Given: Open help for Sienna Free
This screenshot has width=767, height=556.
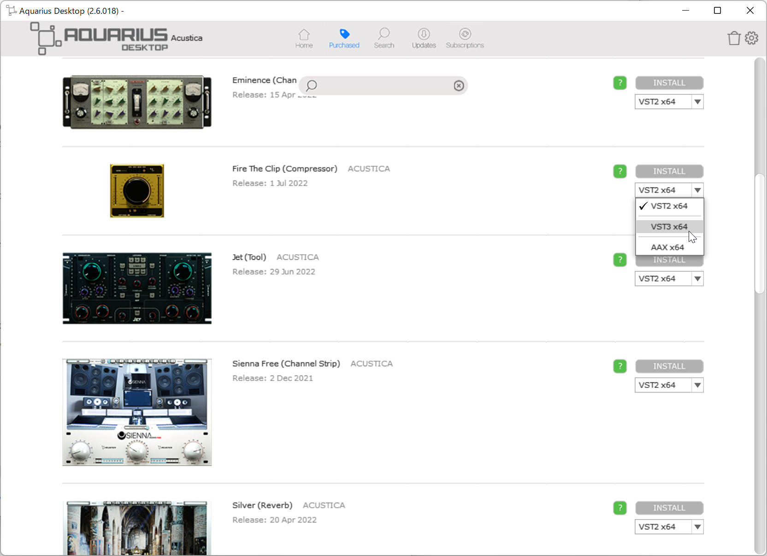Looking at the screenshot, I should (x=620, y=366).
